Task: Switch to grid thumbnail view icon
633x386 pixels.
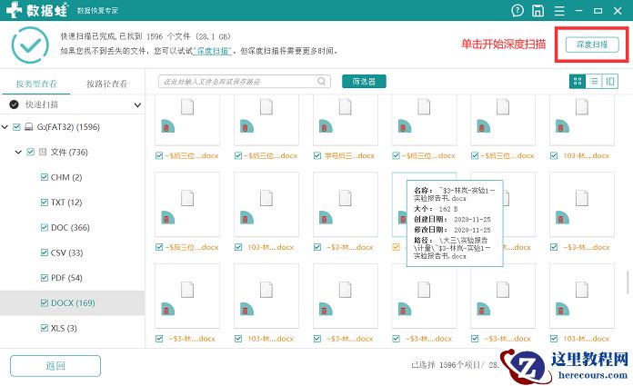Action: [578, 82]
